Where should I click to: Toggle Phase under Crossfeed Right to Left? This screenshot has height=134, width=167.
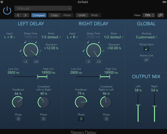106,119
